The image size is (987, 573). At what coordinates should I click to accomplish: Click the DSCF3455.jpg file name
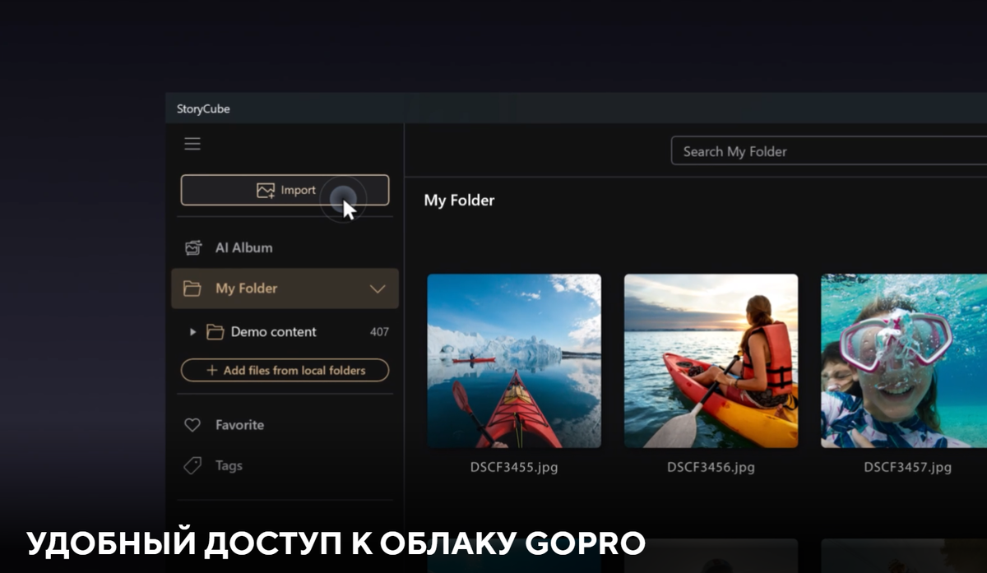coord(514,468)
